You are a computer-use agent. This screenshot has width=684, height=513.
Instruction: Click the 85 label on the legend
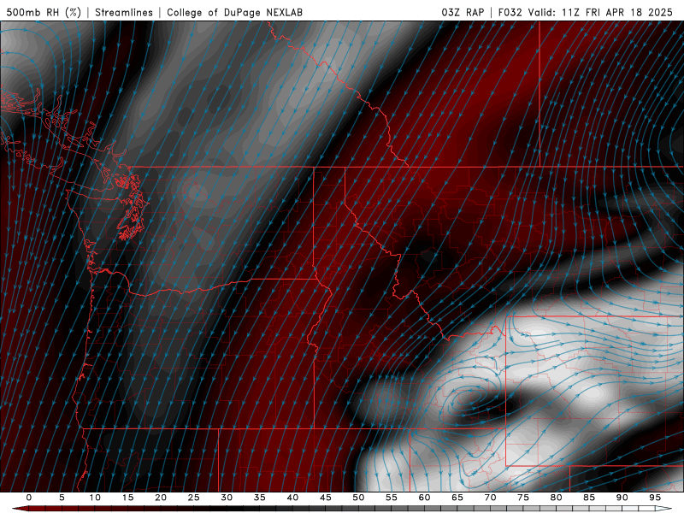pyautogui.click(x=589, y=498)
